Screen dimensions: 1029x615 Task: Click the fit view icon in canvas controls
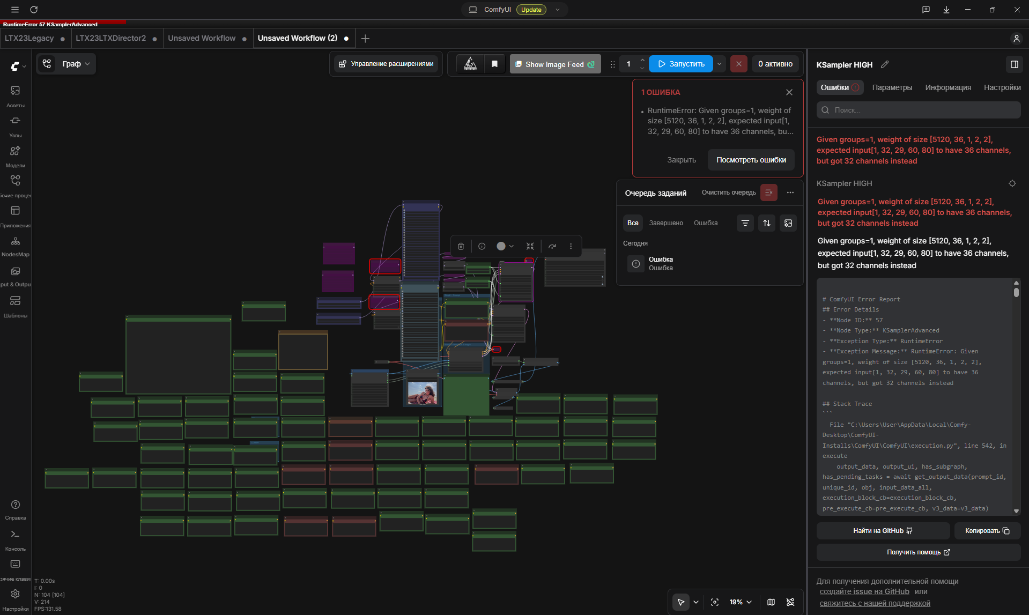[715, 602]
